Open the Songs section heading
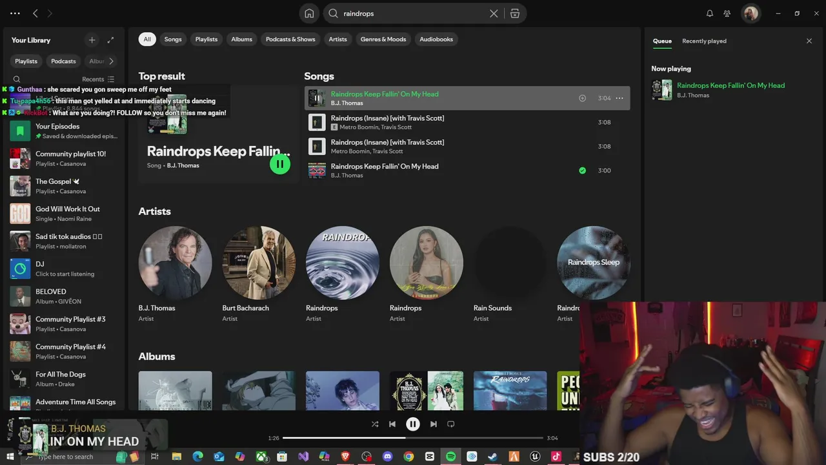The height and width of the screenshot is (465, 826). coord(319,76)
